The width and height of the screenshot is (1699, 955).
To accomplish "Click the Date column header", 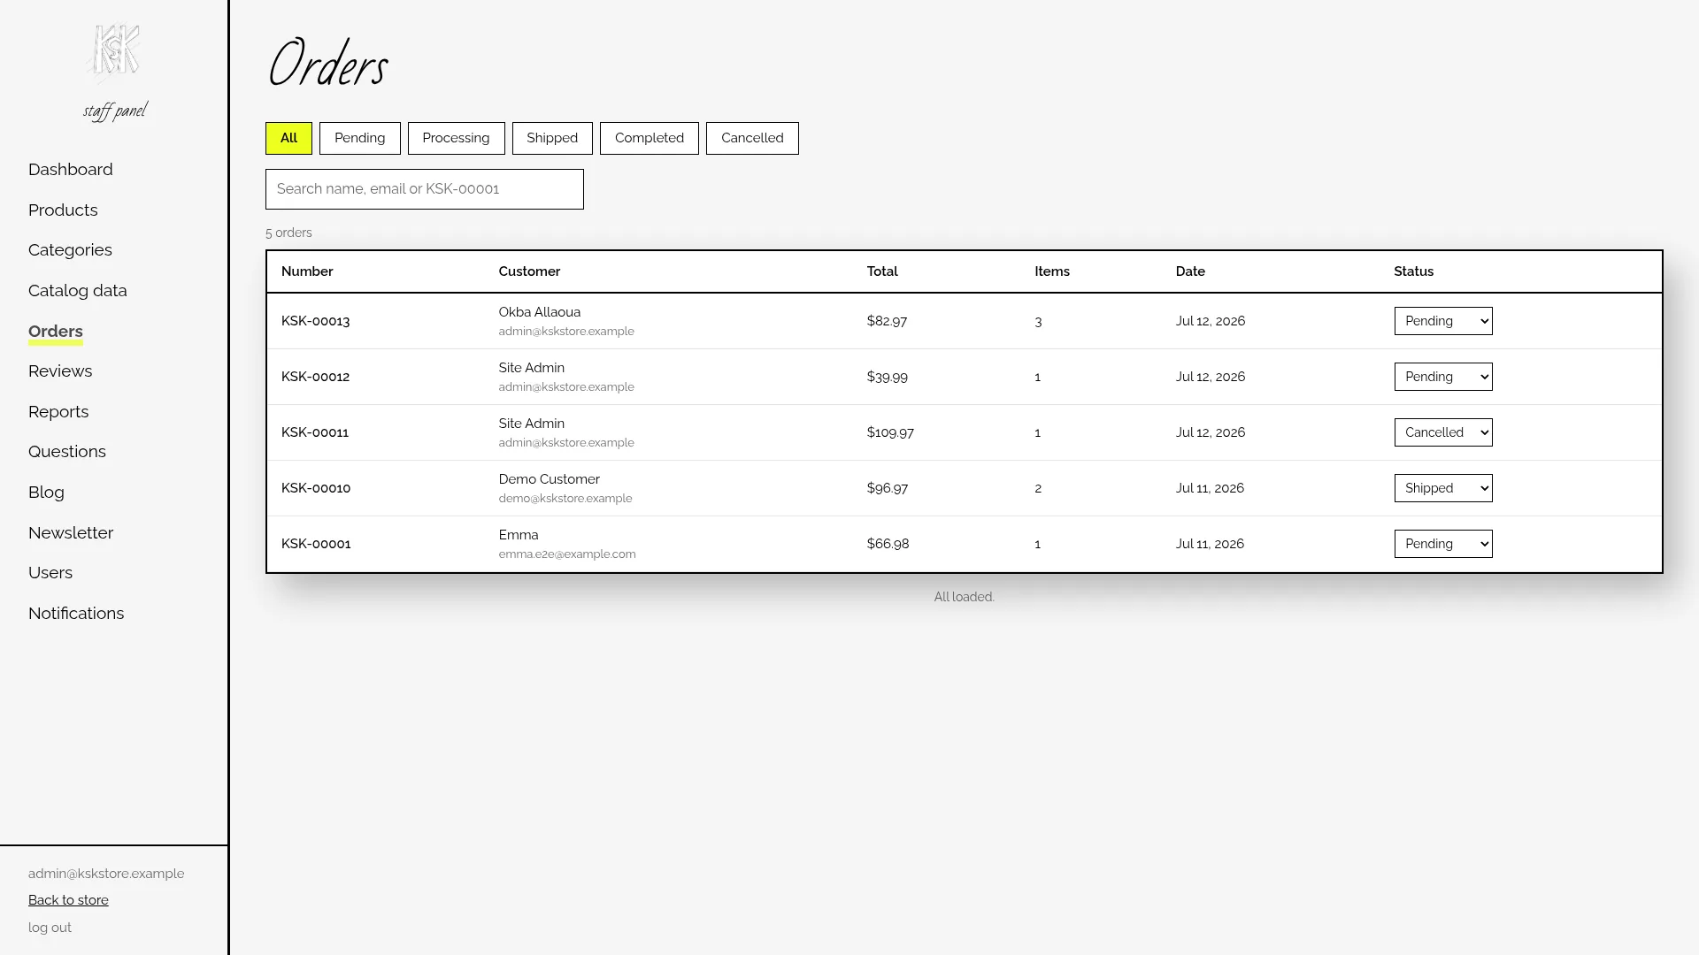I will (1190, 271).
